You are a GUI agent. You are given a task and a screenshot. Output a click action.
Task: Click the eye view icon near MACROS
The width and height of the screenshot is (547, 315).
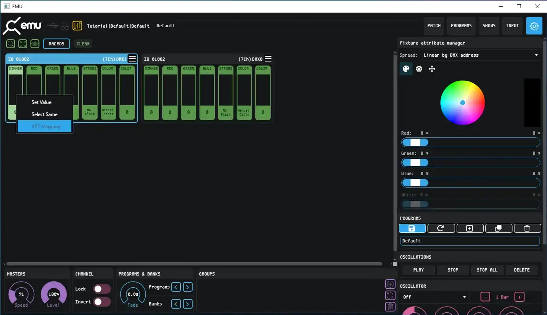tap(35, 44)
